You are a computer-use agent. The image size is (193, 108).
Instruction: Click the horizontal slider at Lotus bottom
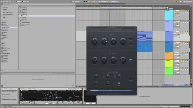(112, 90)
